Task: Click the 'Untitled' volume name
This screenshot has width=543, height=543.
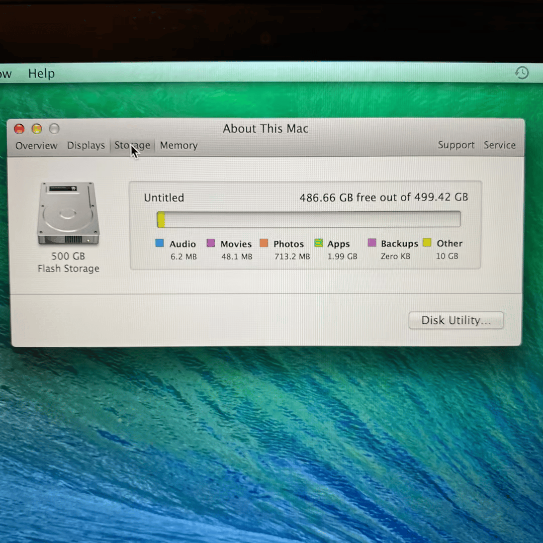Action: [164, 198]
